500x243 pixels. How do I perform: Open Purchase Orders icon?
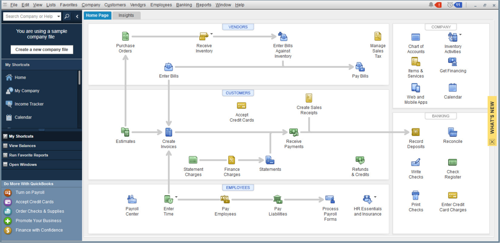[126, 36]
